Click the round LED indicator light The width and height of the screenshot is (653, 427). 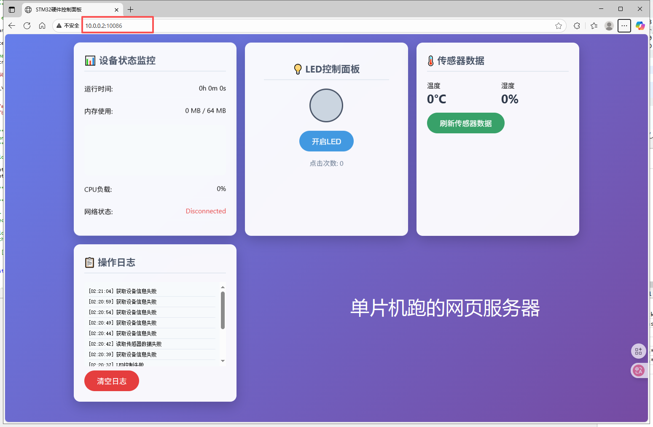tap(326, 105)
